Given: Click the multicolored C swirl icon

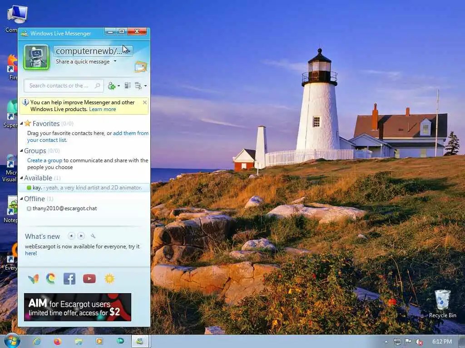Looking at the screenshot, I should (x=51, y=279).
